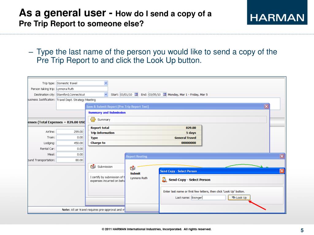This screenshot has height=235, width=314.
Task: Click the 'Charge to' row
Action: click(x=145, y=143)
